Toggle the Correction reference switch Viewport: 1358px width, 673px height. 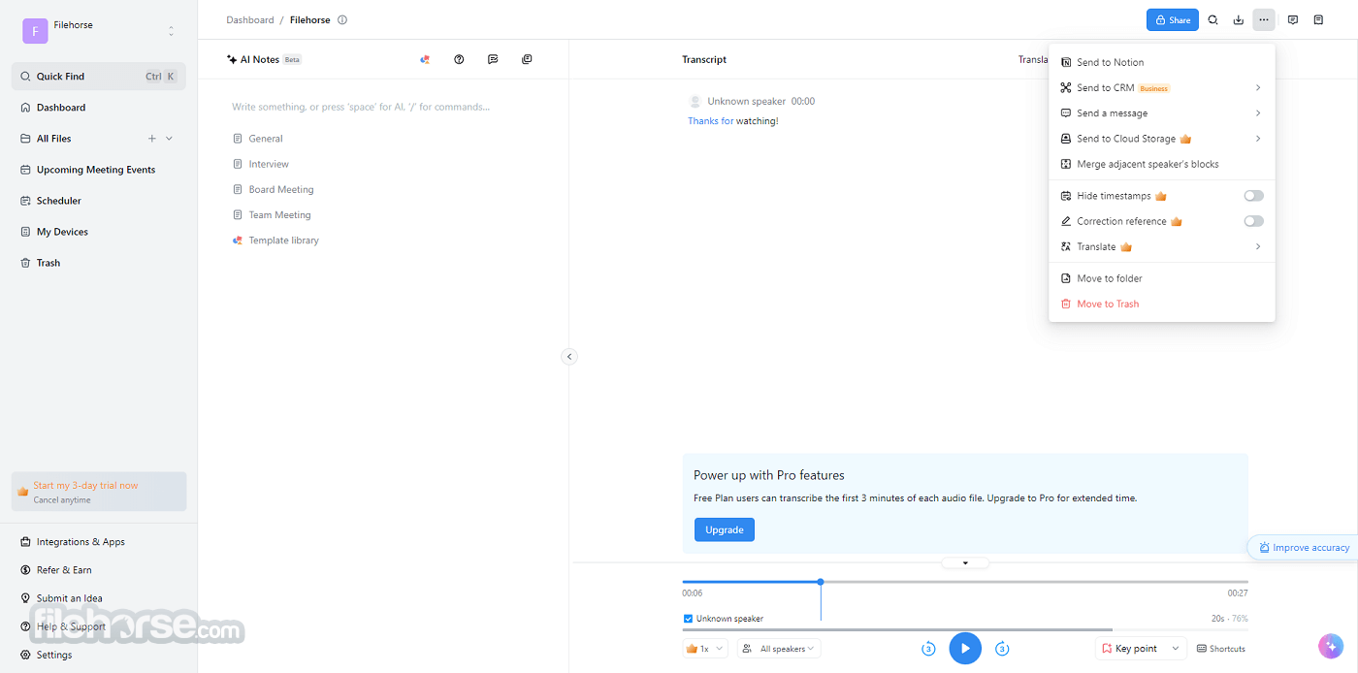click(1253, 221)
